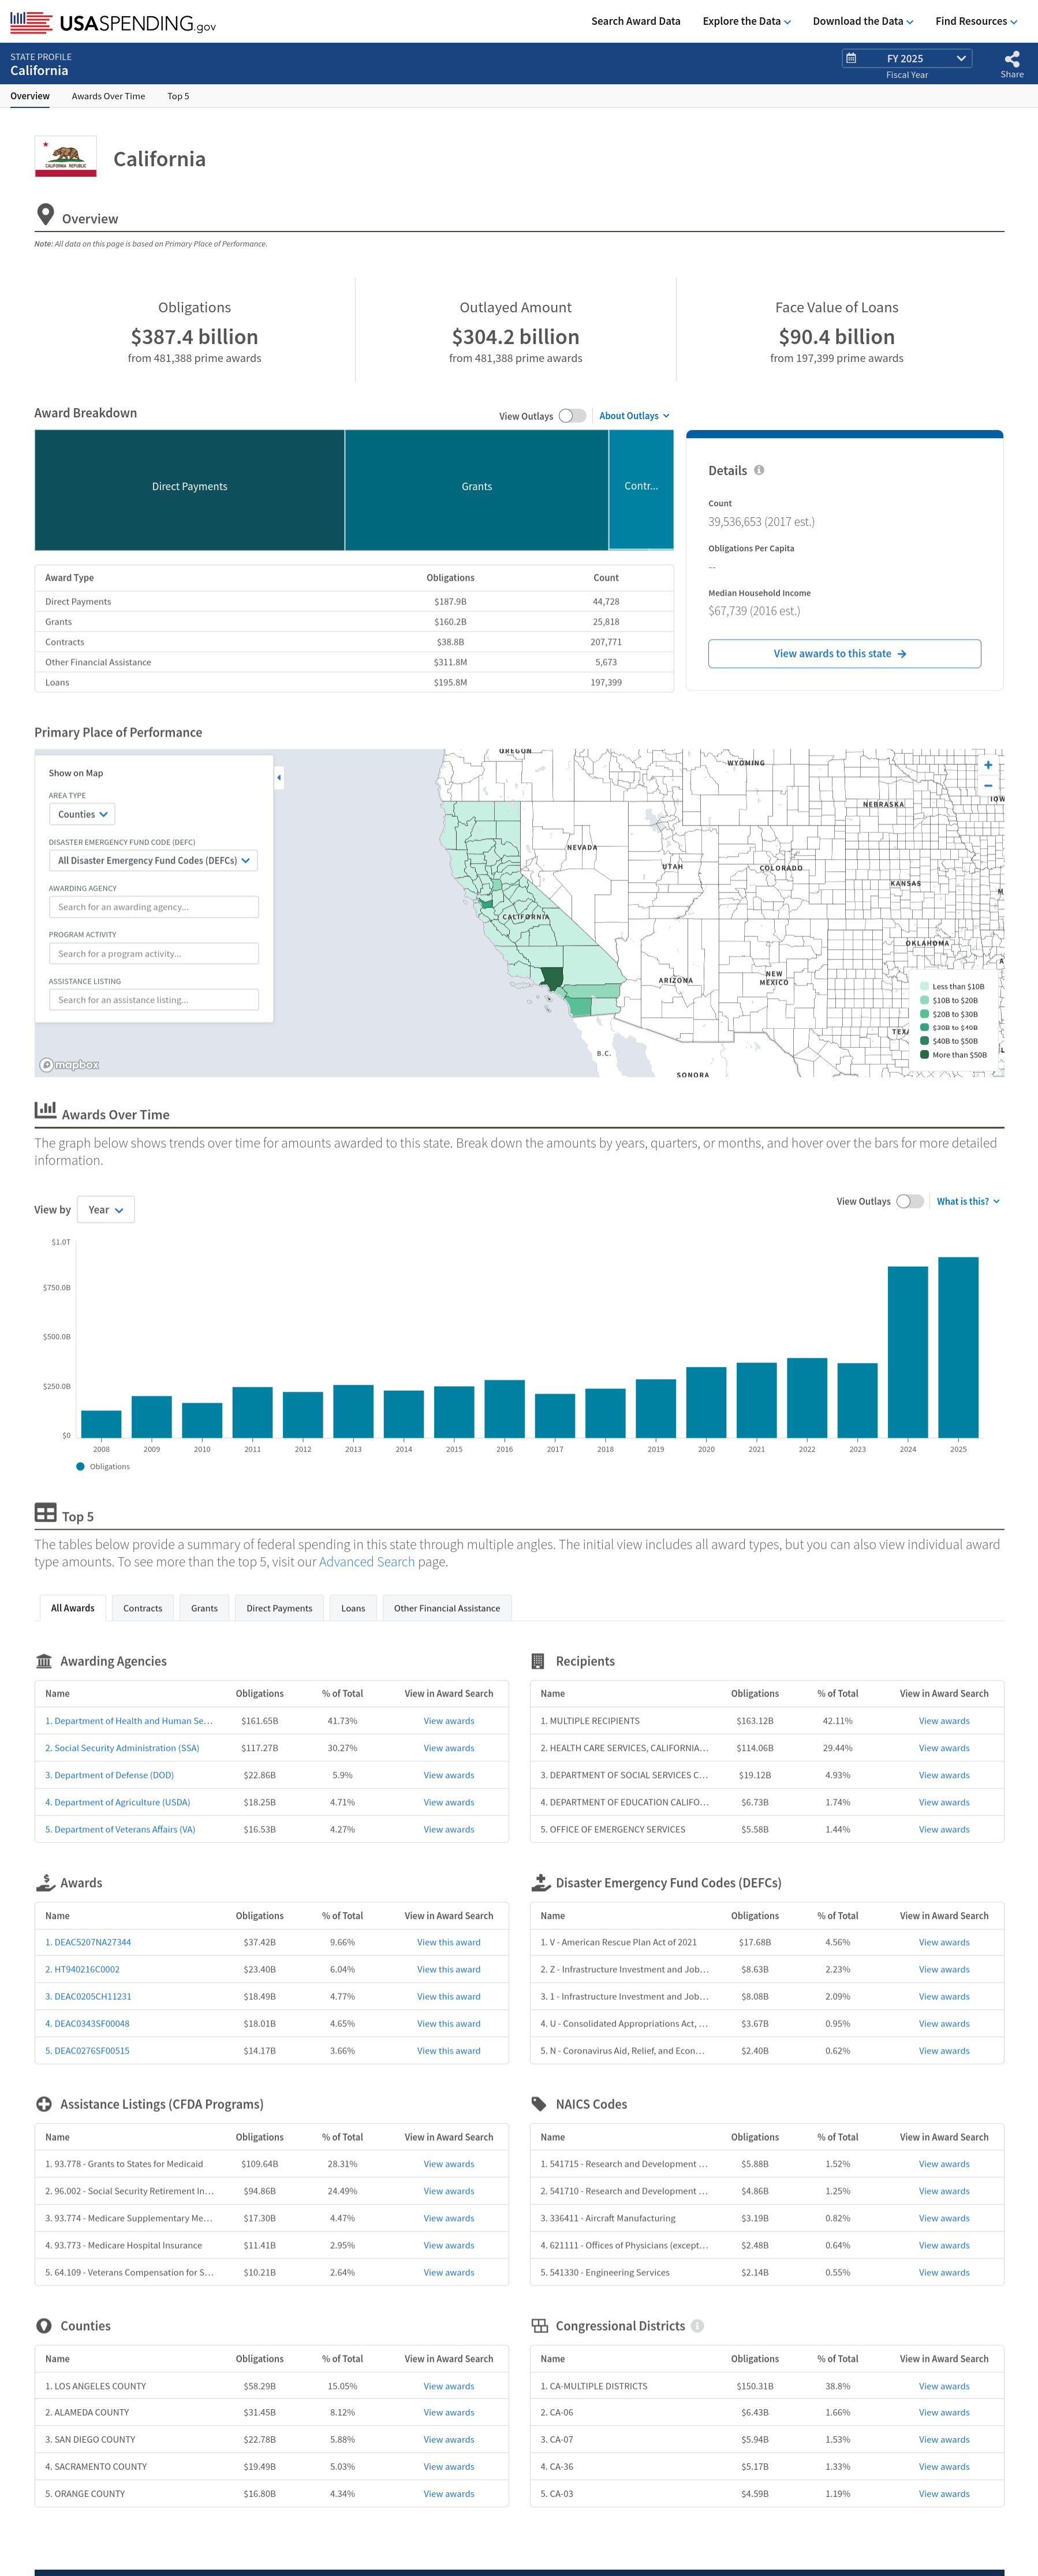Click the Overview location pin icon
This screenshot has width=1038, height=2576.
coord(45,215)
